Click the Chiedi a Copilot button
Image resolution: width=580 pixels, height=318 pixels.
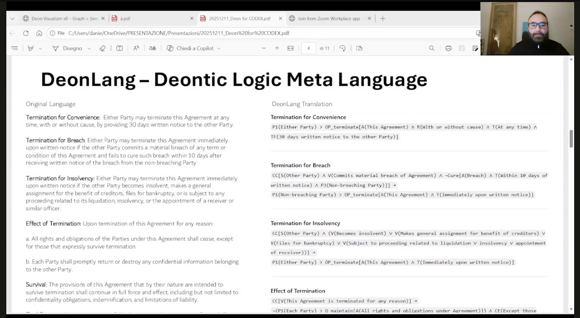pos(190,48)
